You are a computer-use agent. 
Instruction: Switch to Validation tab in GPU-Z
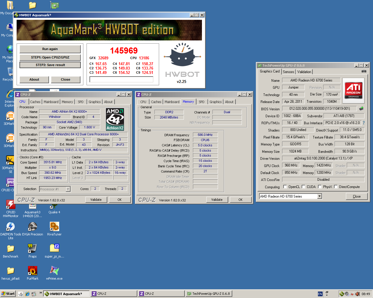coord(304,72)
